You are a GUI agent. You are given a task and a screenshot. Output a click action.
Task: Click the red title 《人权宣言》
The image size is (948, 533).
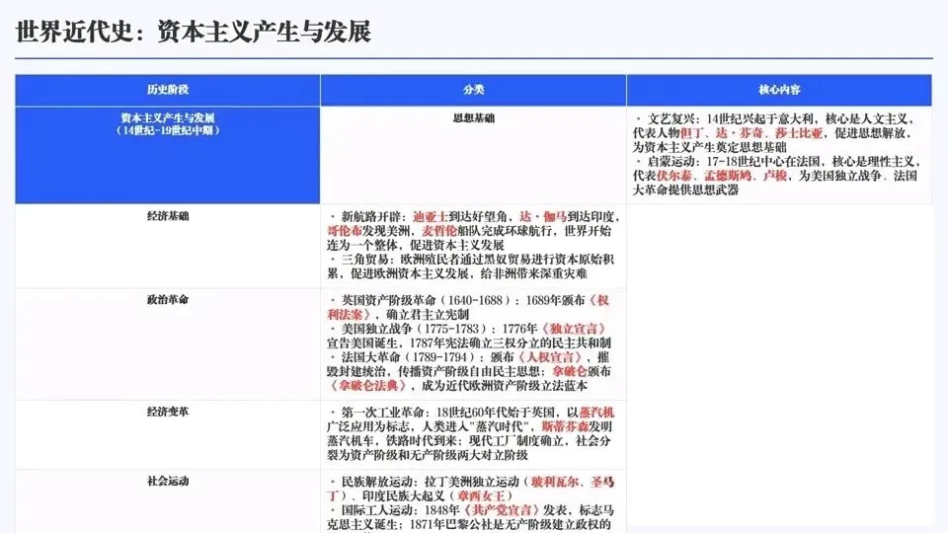pos(550,357)
